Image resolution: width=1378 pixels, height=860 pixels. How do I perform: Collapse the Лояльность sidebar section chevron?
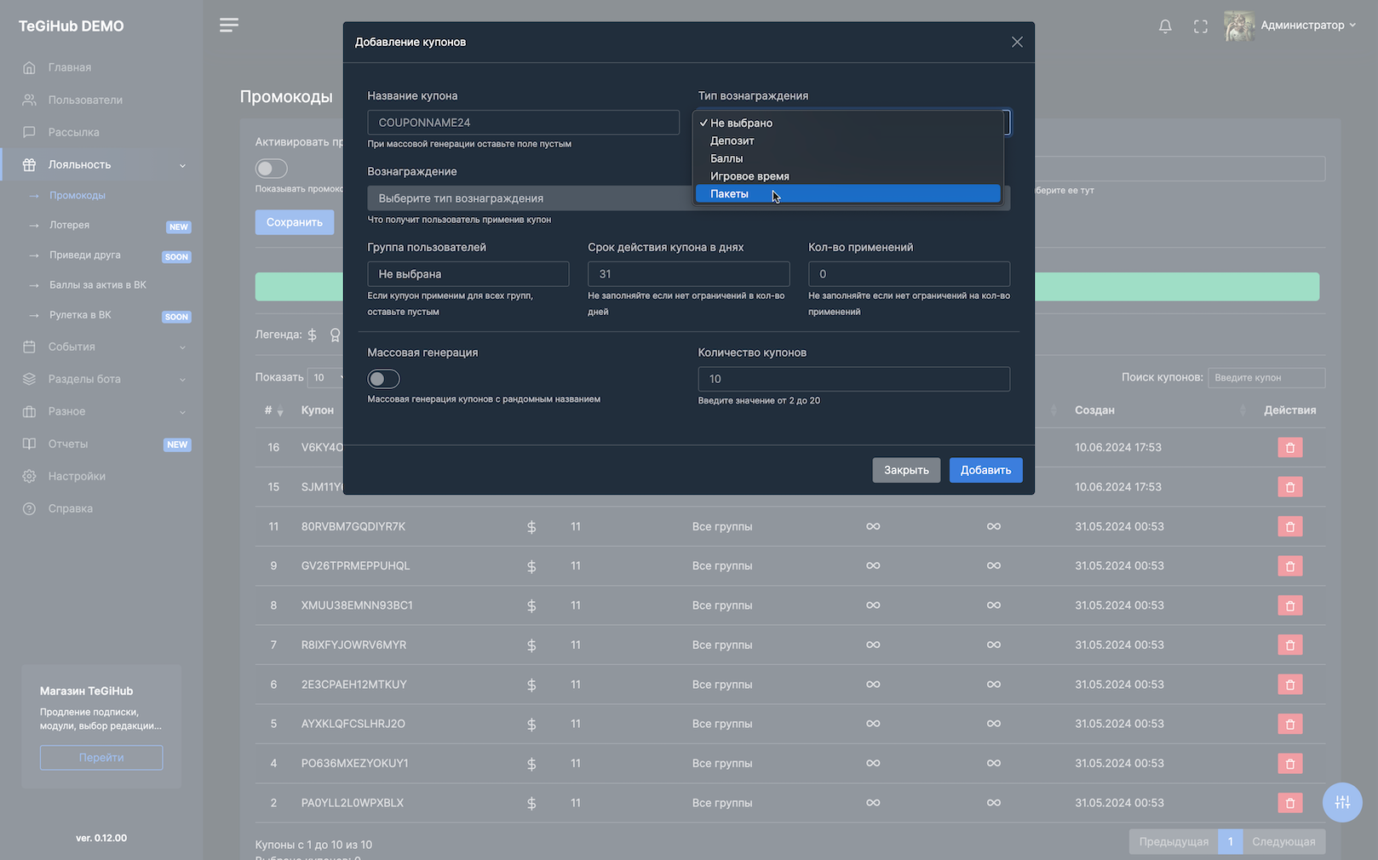[x=182, y=165]
